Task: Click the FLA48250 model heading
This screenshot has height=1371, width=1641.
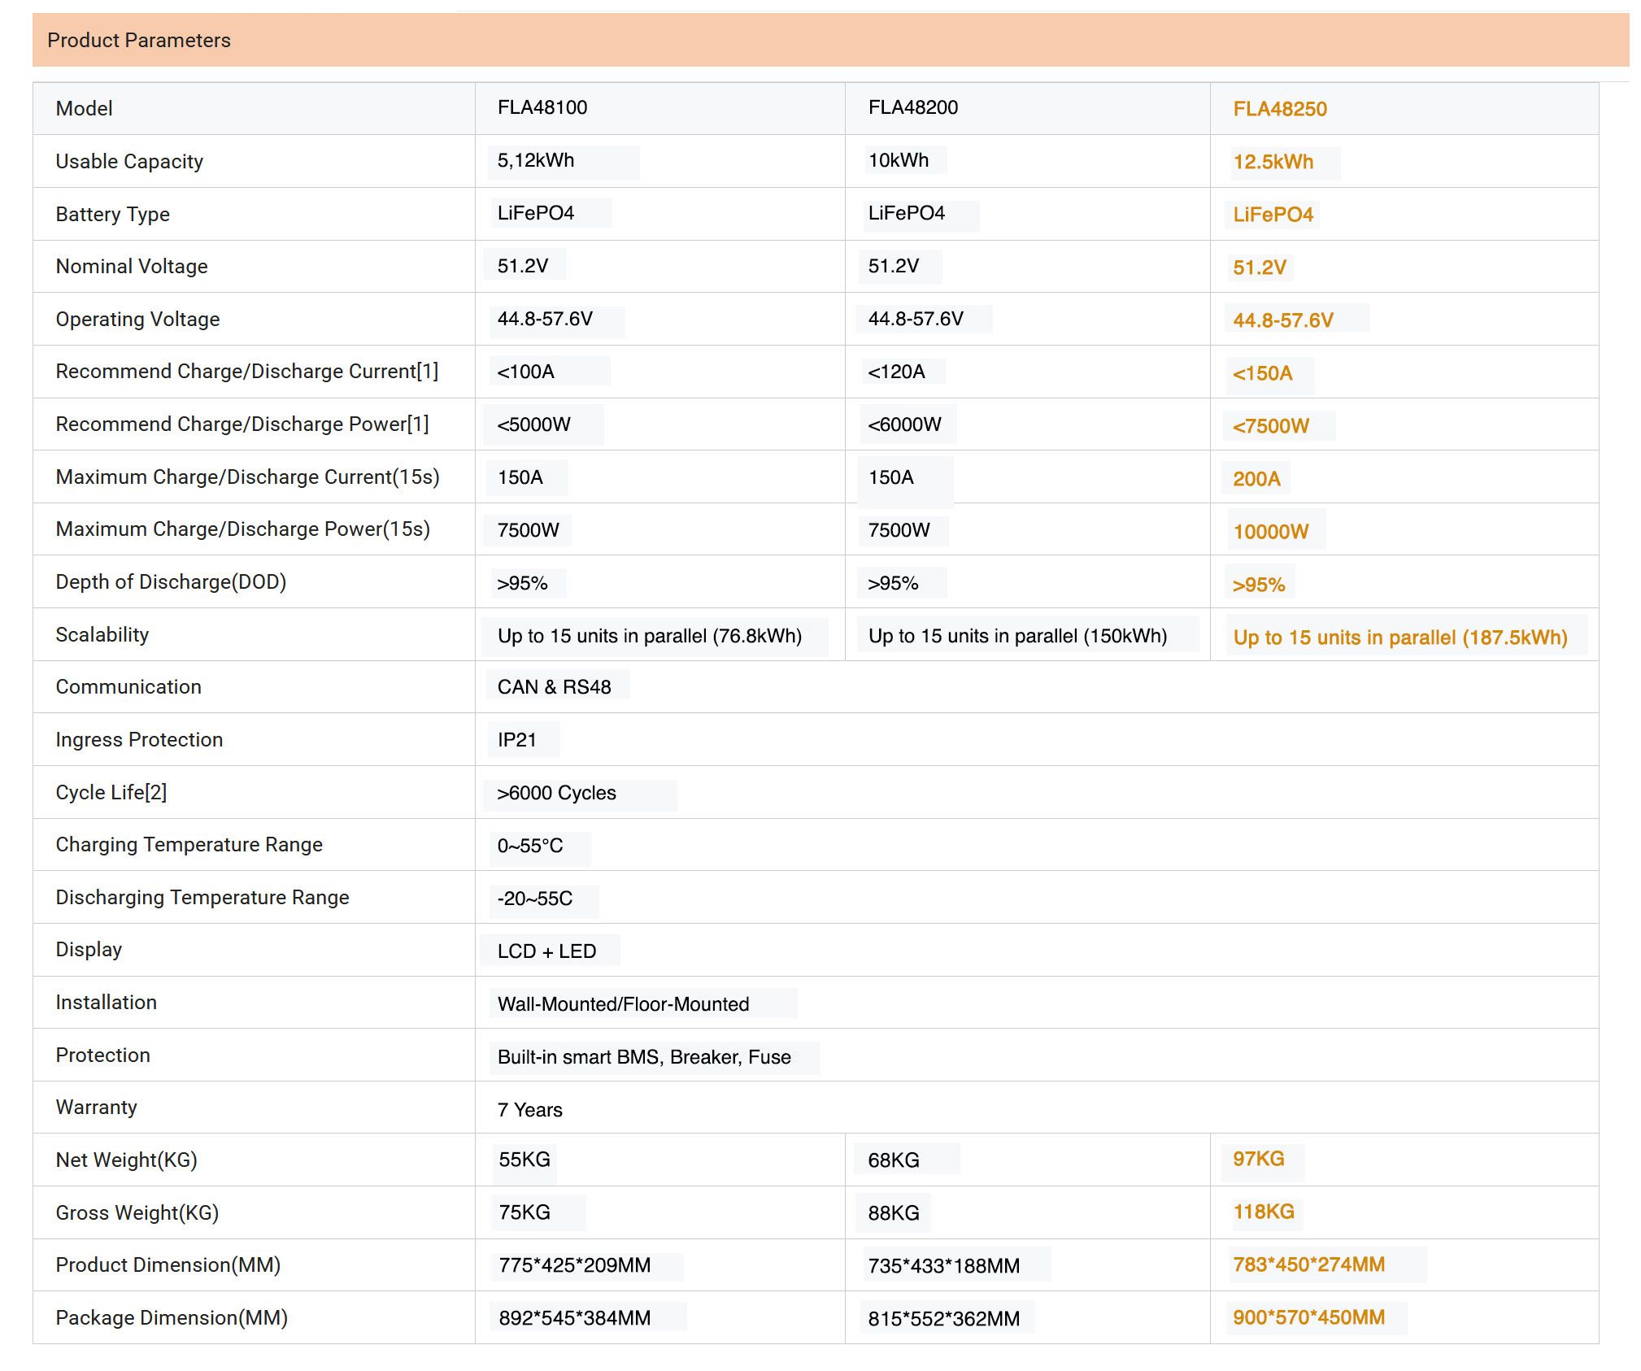Action: coord(1279,109)
